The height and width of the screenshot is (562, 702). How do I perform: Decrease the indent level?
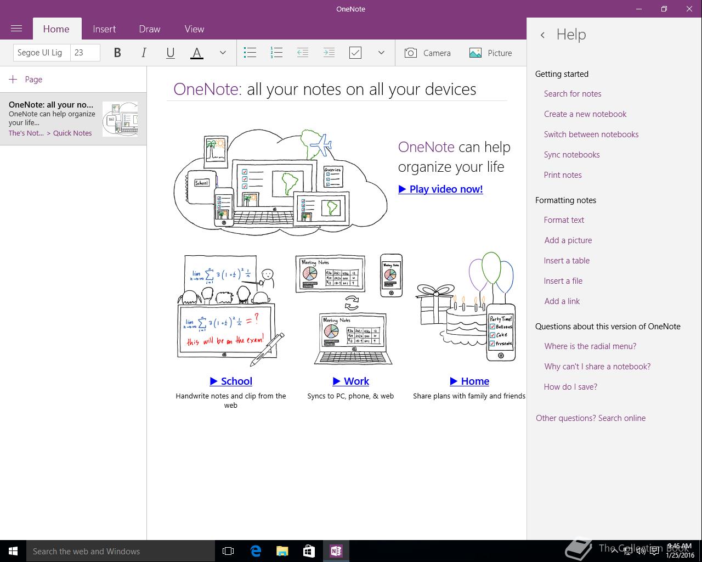pyautogui.click(x=303, y=53)
